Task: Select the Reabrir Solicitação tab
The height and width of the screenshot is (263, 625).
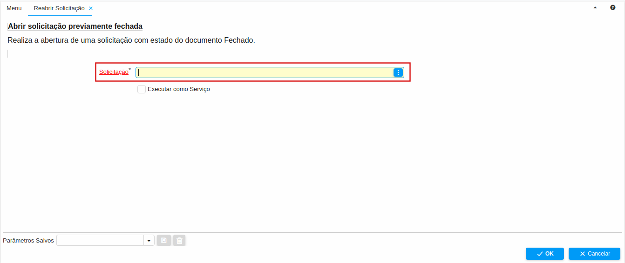Action: point(59,8)
